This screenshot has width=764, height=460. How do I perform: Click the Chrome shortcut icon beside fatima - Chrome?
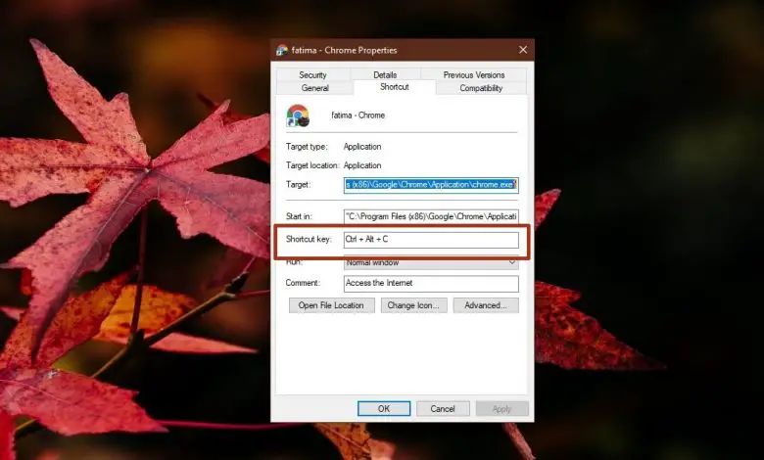pos(298,115)
